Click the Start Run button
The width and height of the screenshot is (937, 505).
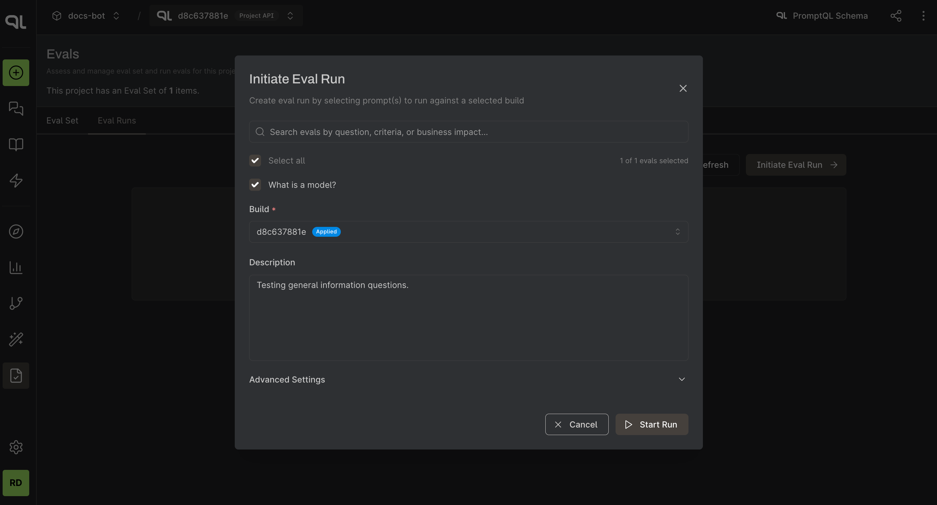tap(651, 424)
